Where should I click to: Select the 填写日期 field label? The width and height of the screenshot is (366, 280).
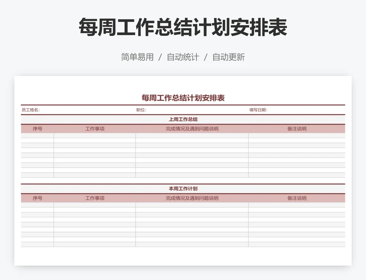tap(258, 110)
